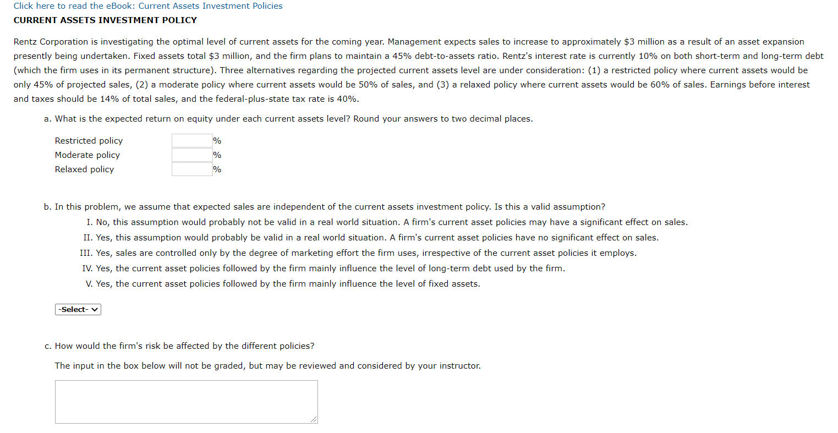Expand the dropdown below the part b choices

77,309
